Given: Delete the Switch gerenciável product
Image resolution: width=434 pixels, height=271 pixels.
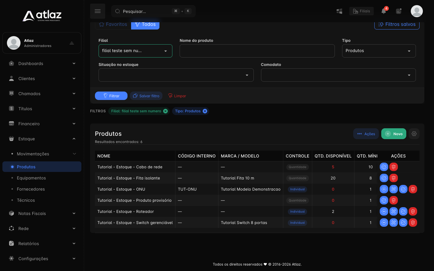Looking at the screenshot, I should [x=413, y=223].
